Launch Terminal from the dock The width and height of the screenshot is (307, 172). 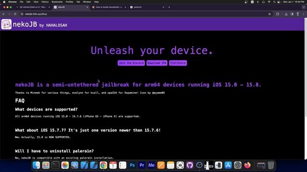(56, 165)
